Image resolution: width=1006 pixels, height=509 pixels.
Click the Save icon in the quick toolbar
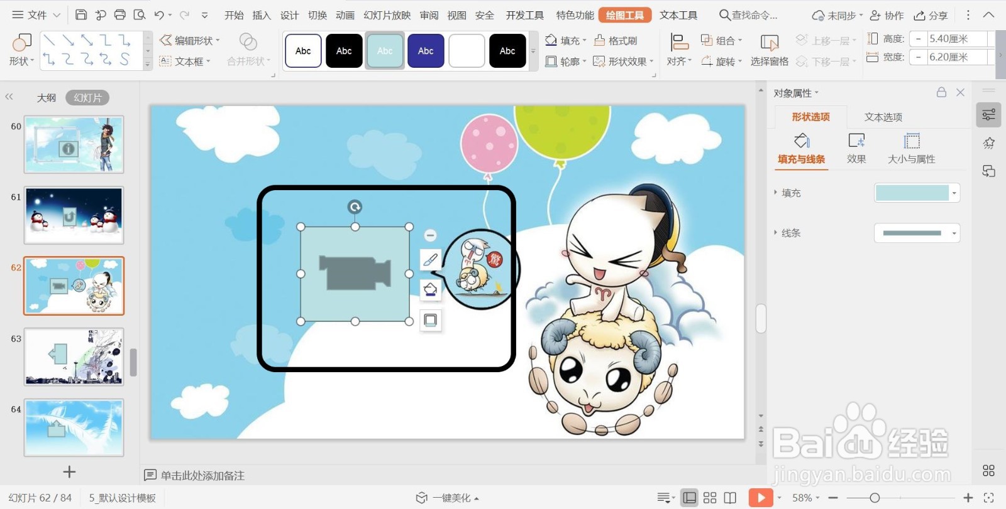point(81,14)
